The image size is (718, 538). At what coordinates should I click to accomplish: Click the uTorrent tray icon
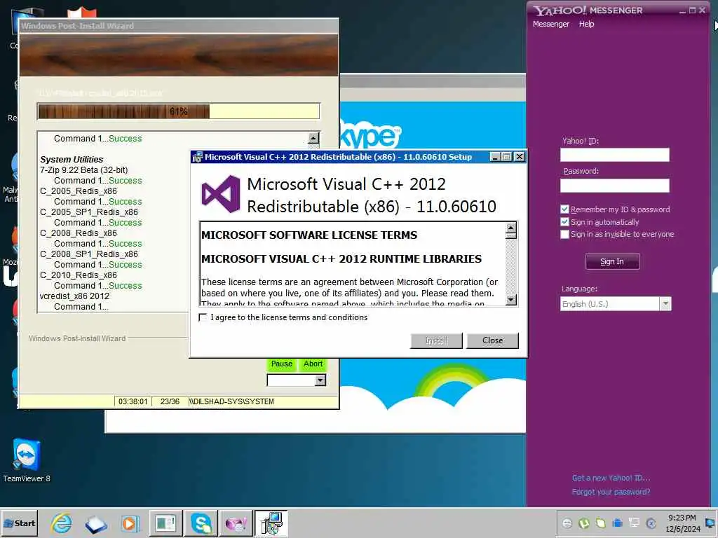(584, 523)
